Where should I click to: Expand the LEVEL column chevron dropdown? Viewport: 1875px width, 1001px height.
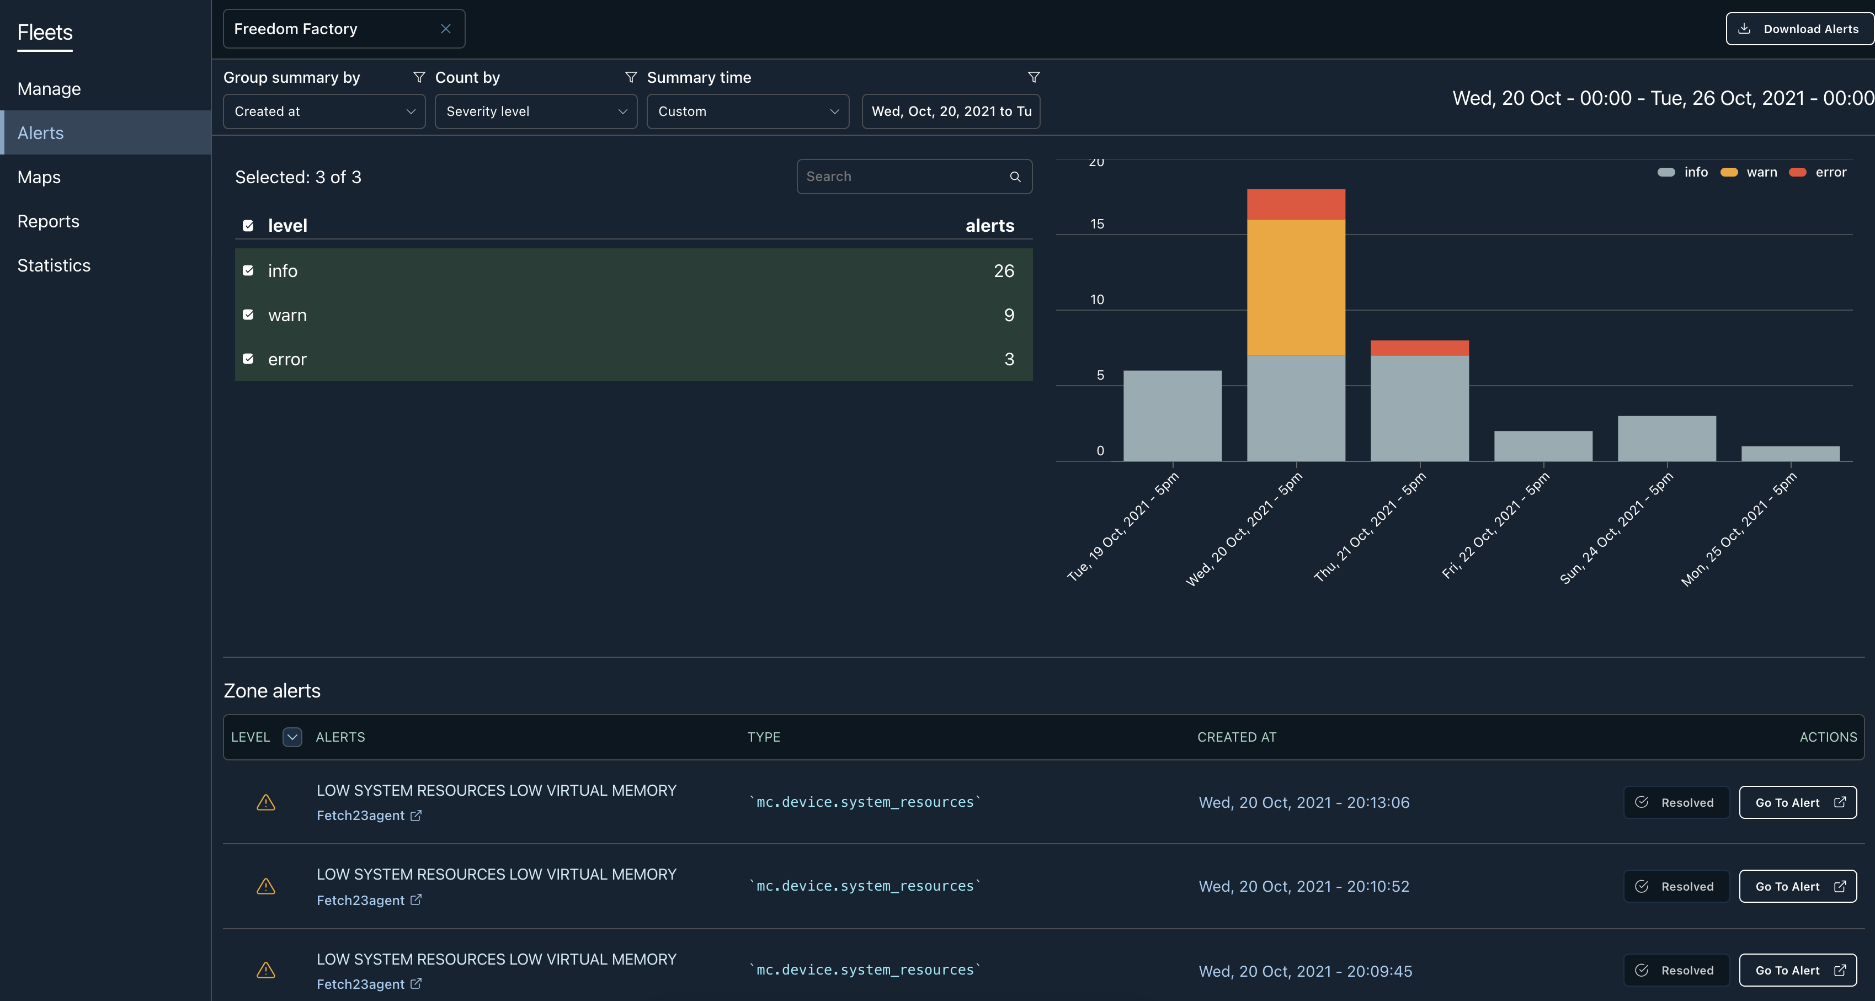(292, 737)
